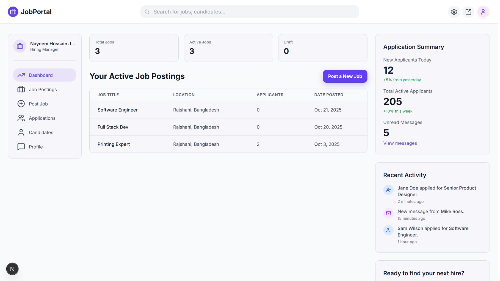Select the Draft stat card
This screenshot has height=281, width=500.
pos(323,48)
